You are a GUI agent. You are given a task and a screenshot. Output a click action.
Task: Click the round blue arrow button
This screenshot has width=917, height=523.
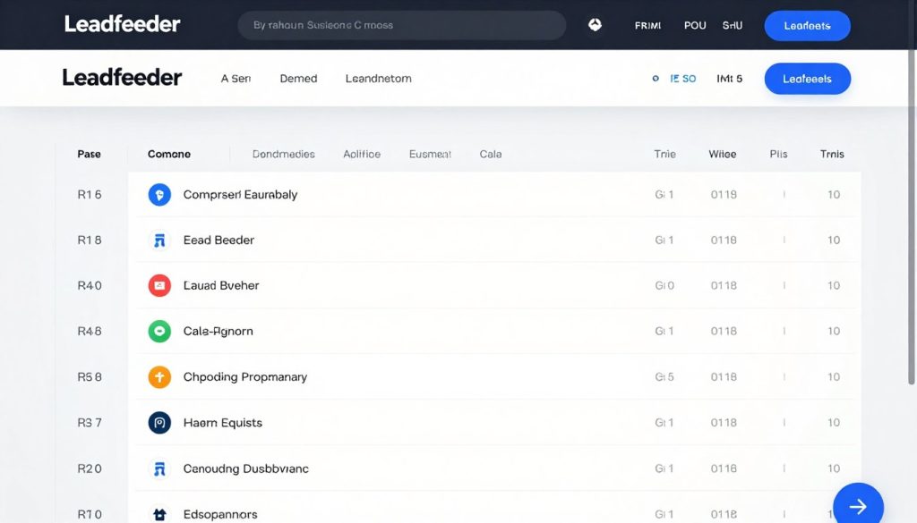(858, 505)
